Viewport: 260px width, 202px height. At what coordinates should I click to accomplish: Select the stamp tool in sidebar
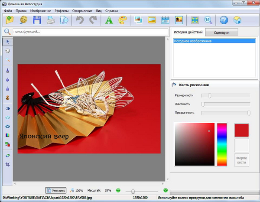tap(8, 98)
